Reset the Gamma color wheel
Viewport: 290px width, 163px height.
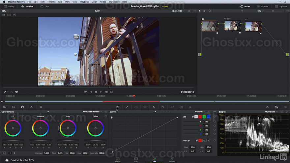tap(51, 117)
